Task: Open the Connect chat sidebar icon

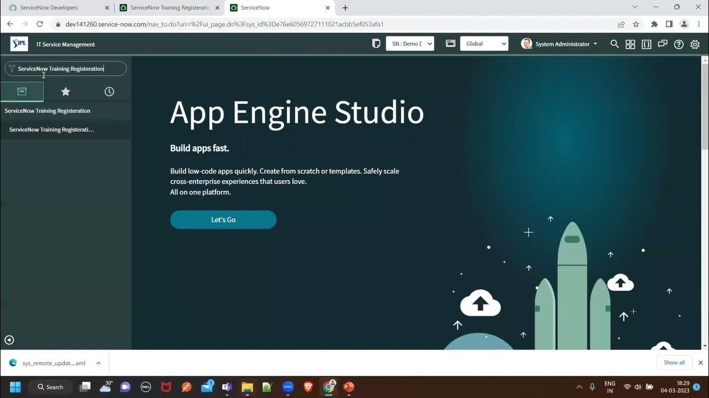Action: pyautogui.click(x=662, y=44)
